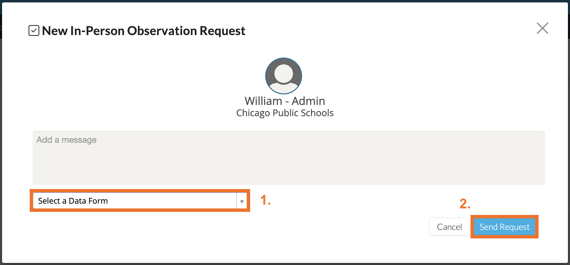The height and width of the screenshot is (265, 570).
Task: Click the orange step 1 annotation number
Action: pyautogui.click(x=265, y=200)
